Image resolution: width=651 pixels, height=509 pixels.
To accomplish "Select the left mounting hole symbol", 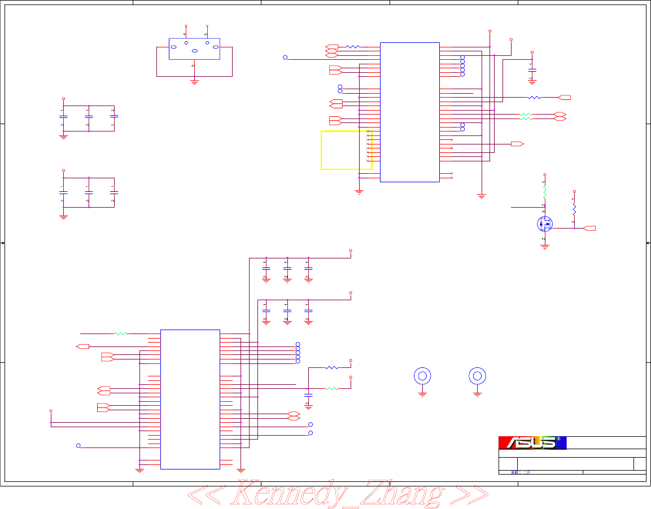I will tap(422, 376).
